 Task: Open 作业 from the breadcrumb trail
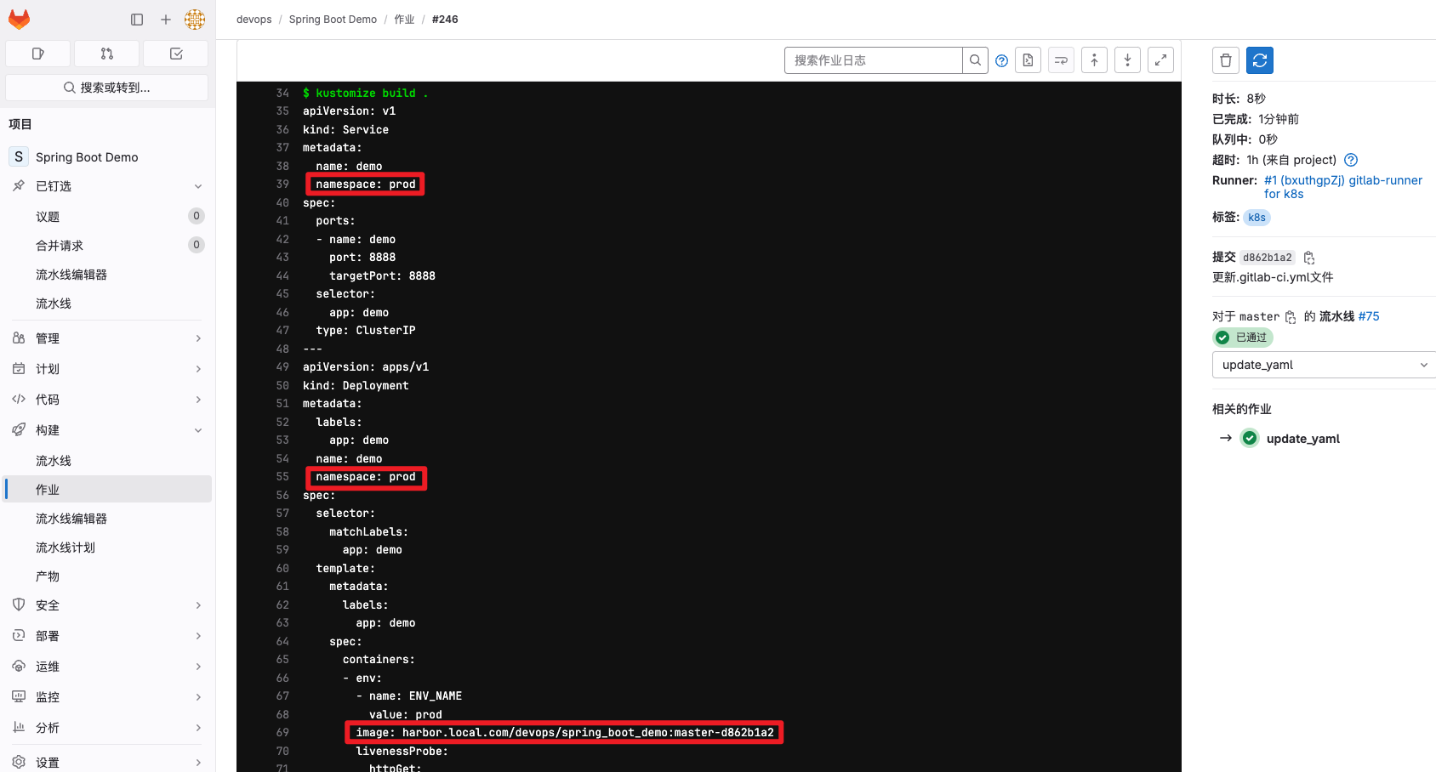click(x=404, y=19)
